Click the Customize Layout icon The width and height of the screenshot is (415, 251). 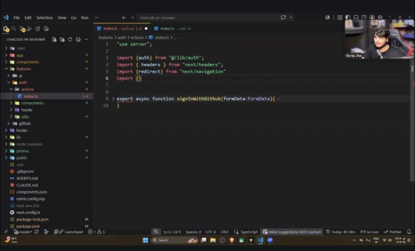tap(340, 17)
